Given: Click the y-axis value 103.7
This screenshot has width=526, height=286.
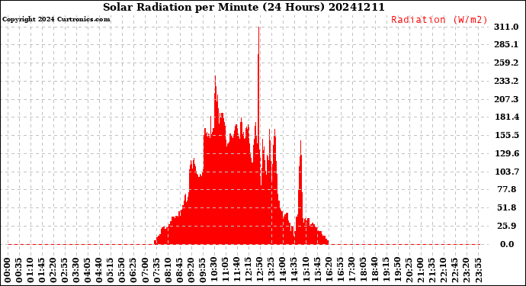Looking at the screenshot, I should [506, 172].
